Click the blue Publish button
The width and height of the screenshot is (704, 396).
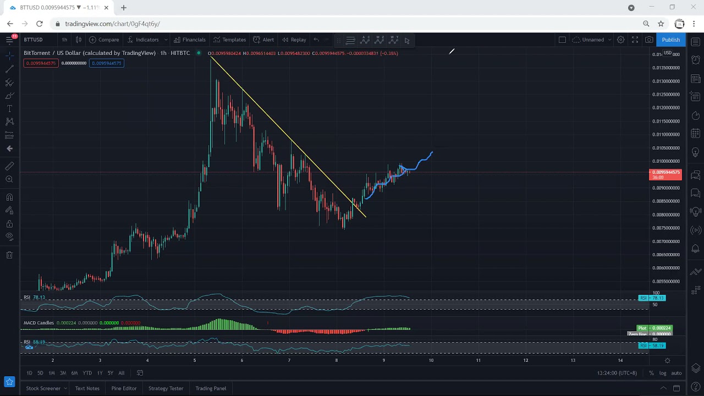(670, 40)
